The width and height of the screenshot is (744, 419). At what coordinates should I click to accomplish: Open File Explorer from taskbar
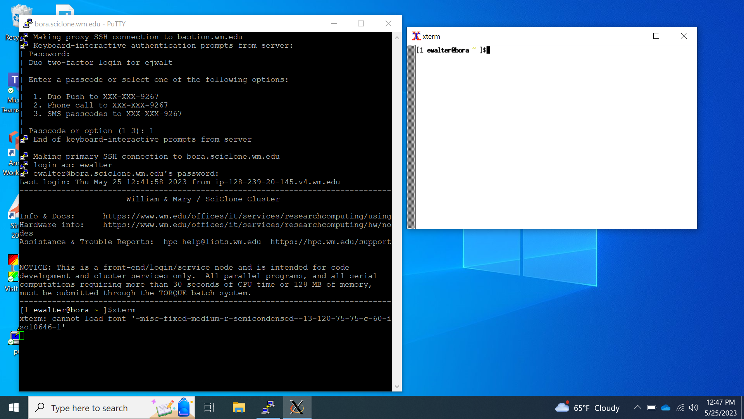(239, 407)
